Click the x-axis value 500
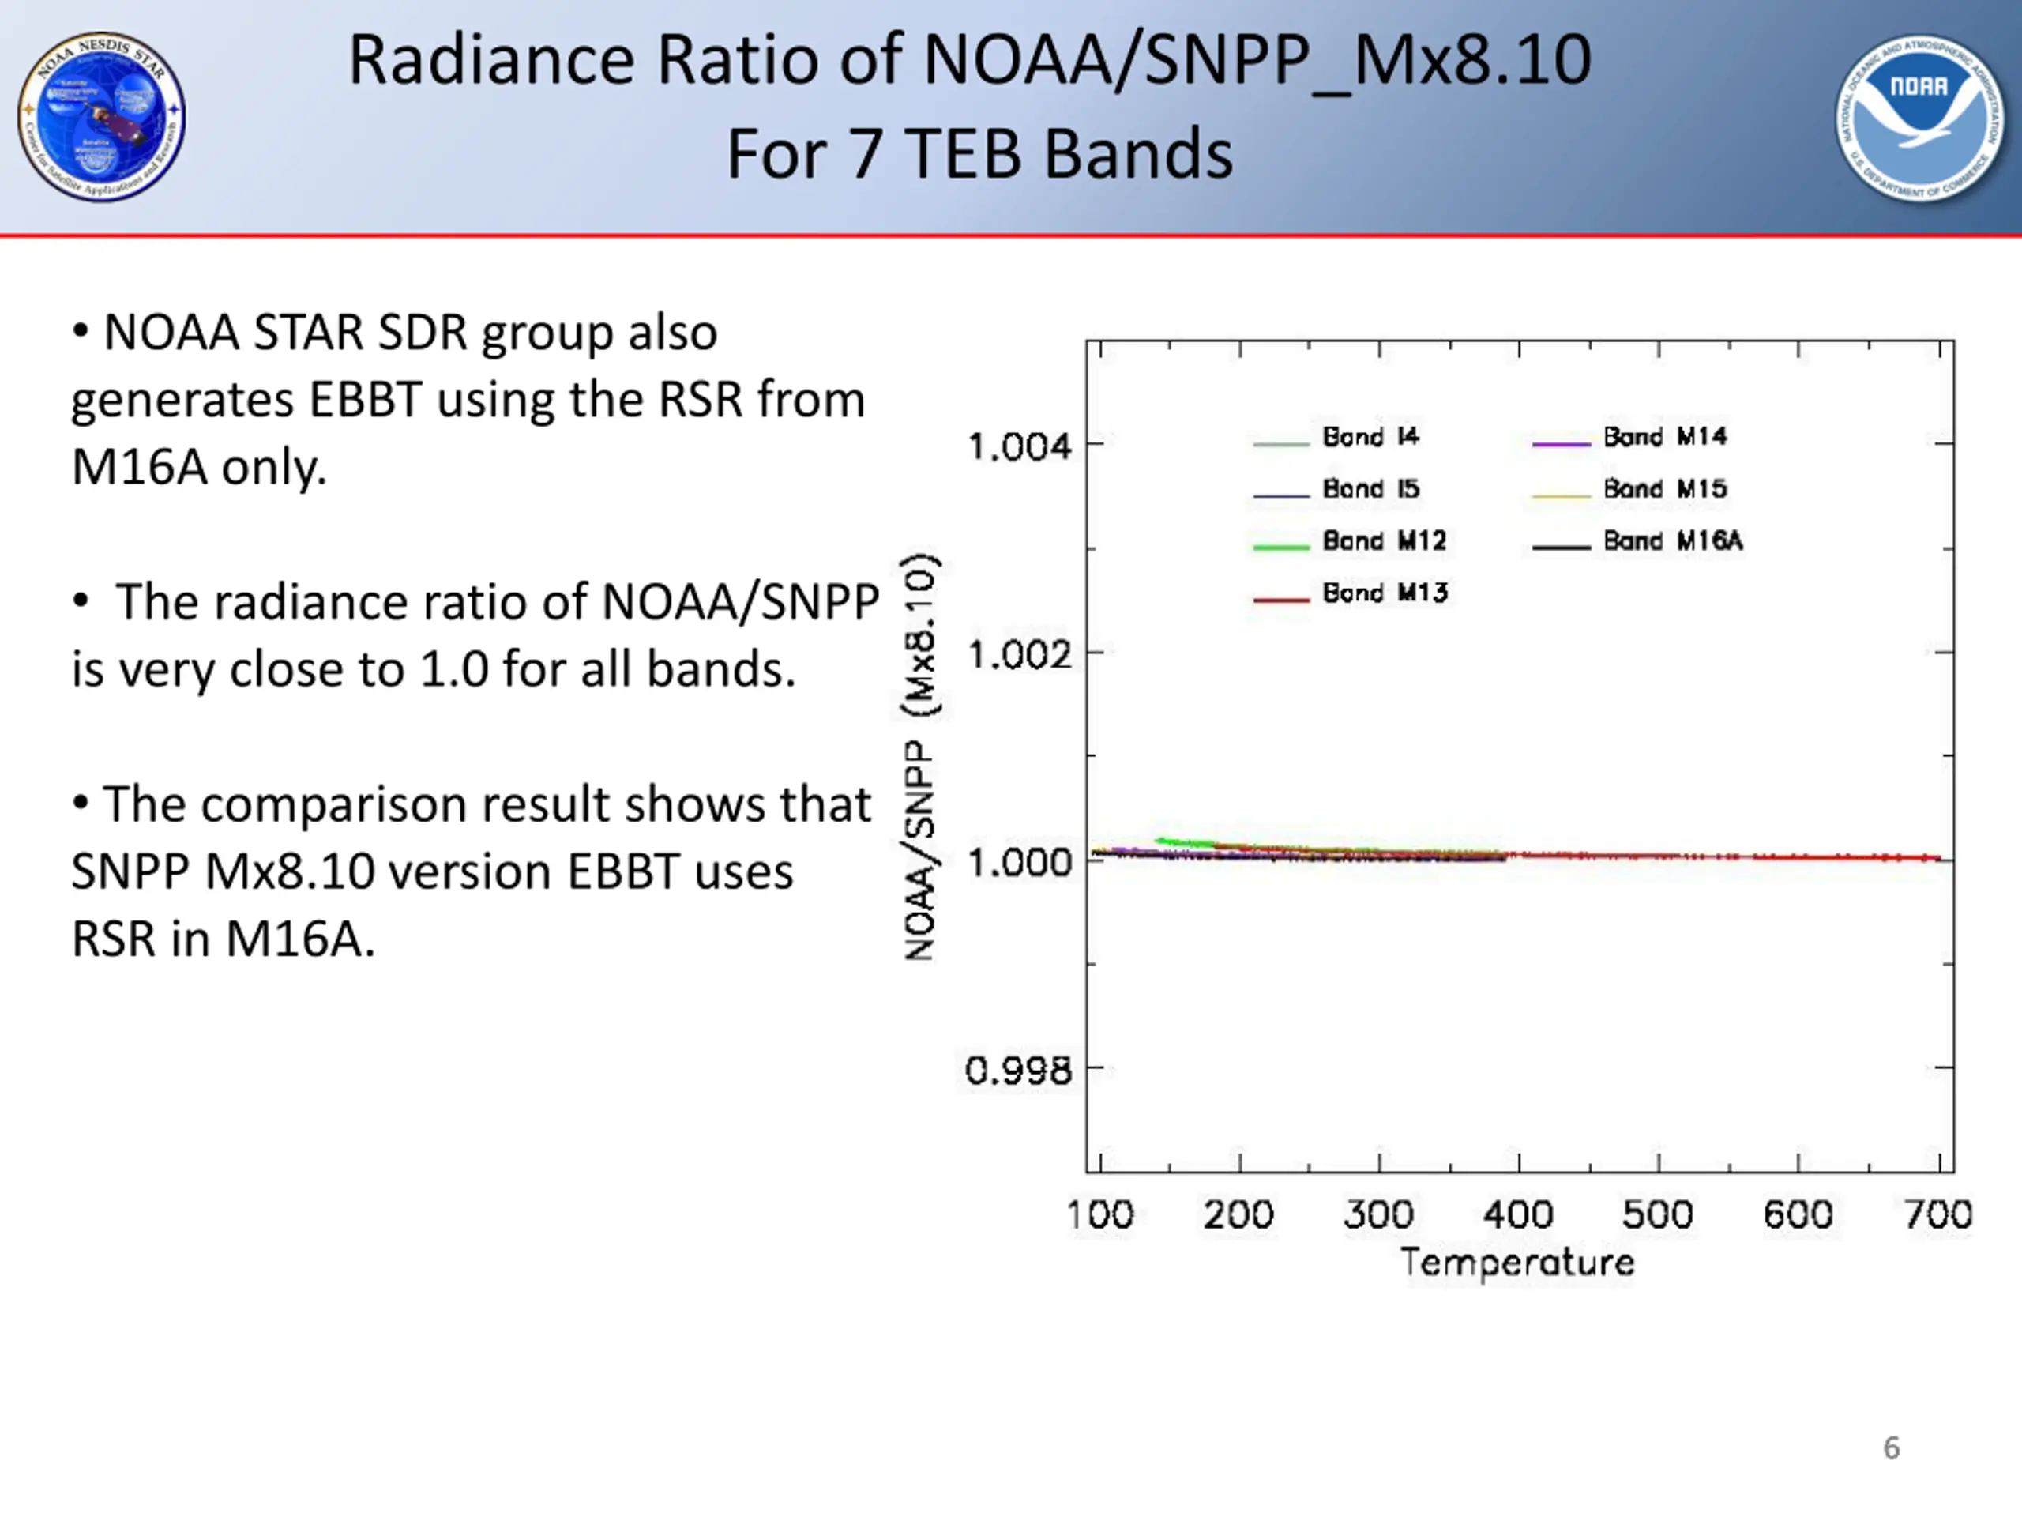The image size is (2022, 1517). (x=1658, y=1215)
